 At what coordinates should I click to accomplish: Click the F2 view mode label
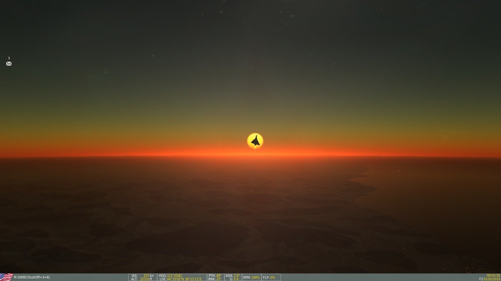tap(481, 279)
